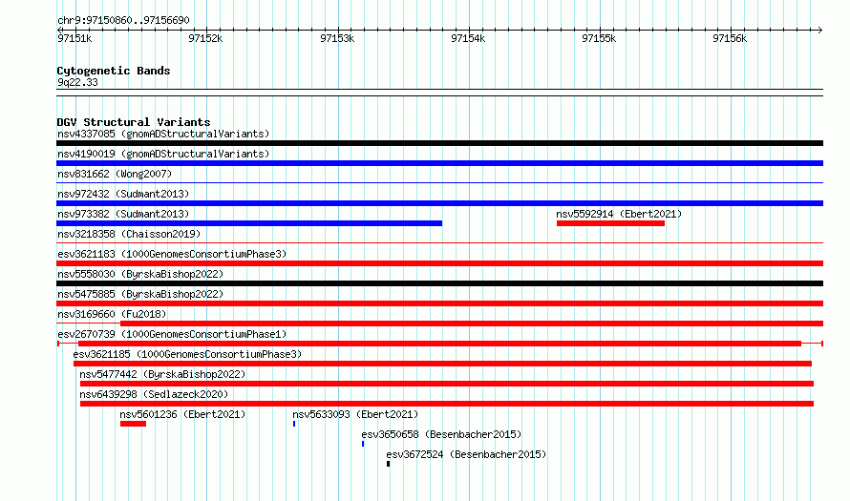The image size is (850, 501).
Task: Click the small blue esv3650658 marker
Action: tap(363, 444)
